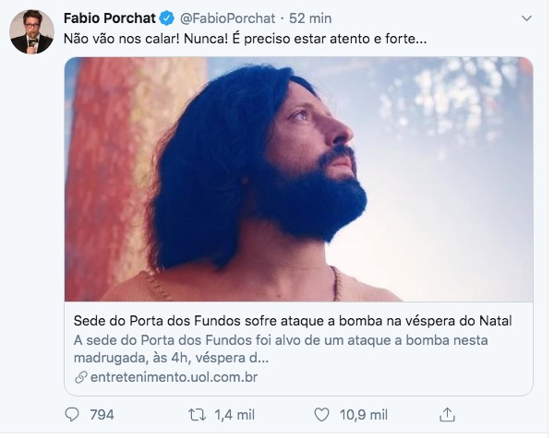Like the tweet with heart icon

(x=322, y=414)
